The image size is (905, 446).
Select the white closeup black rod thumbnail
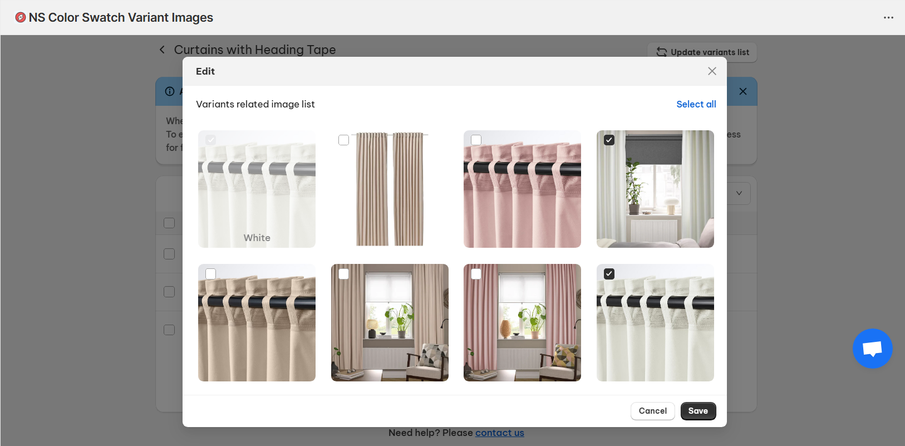655,323
